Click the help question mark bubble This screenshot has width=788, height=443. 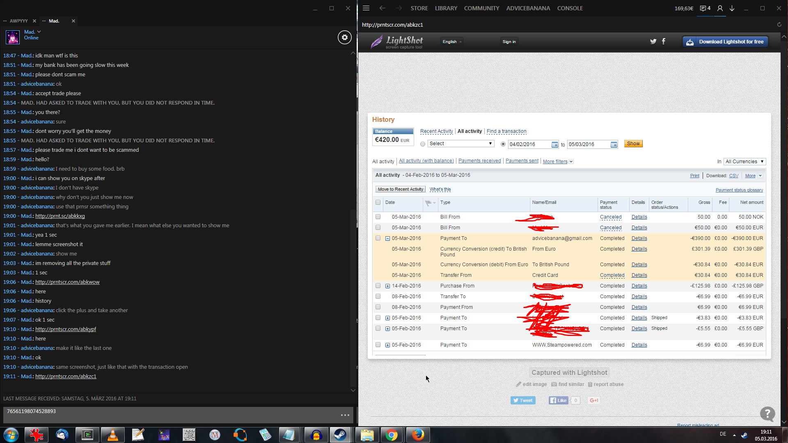(767, 413)
